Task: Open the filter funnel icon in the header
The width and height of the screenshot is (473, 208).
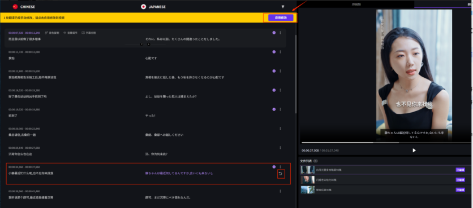Action: tap(283, 7)
